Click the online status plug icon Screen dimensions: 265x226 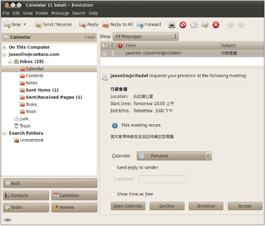click(8, 220)
